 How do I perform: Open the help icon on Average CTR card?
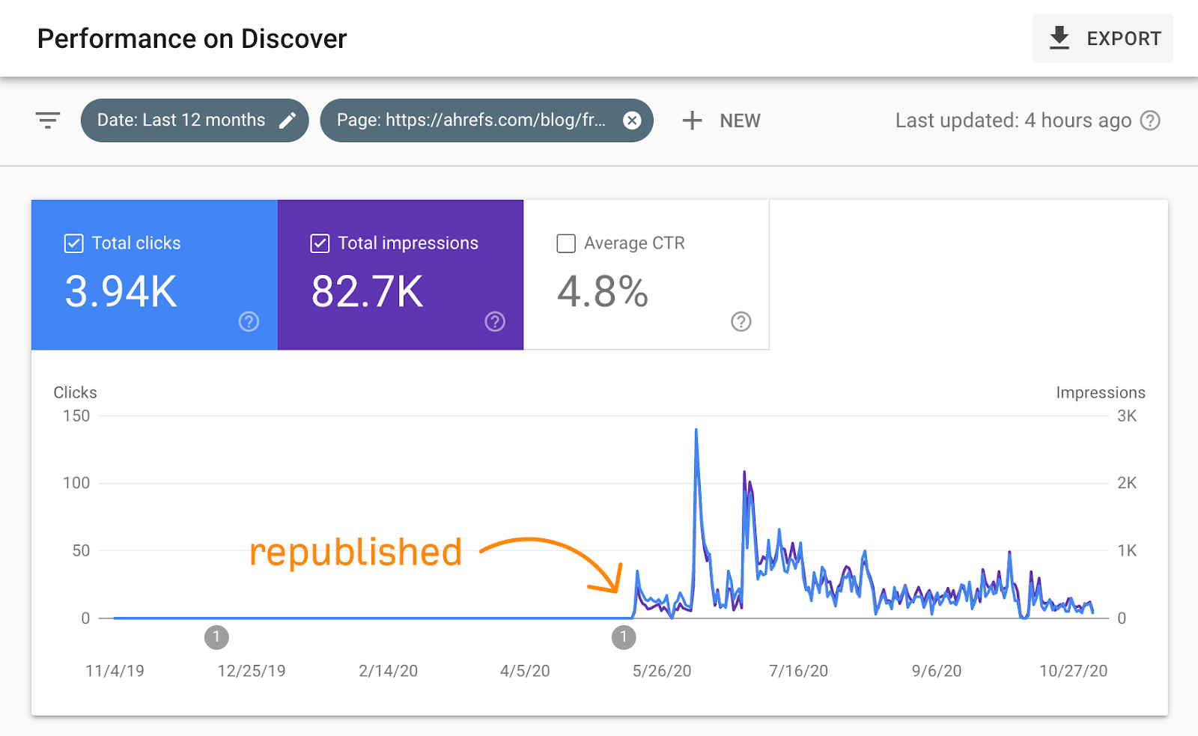click(741, 322)
